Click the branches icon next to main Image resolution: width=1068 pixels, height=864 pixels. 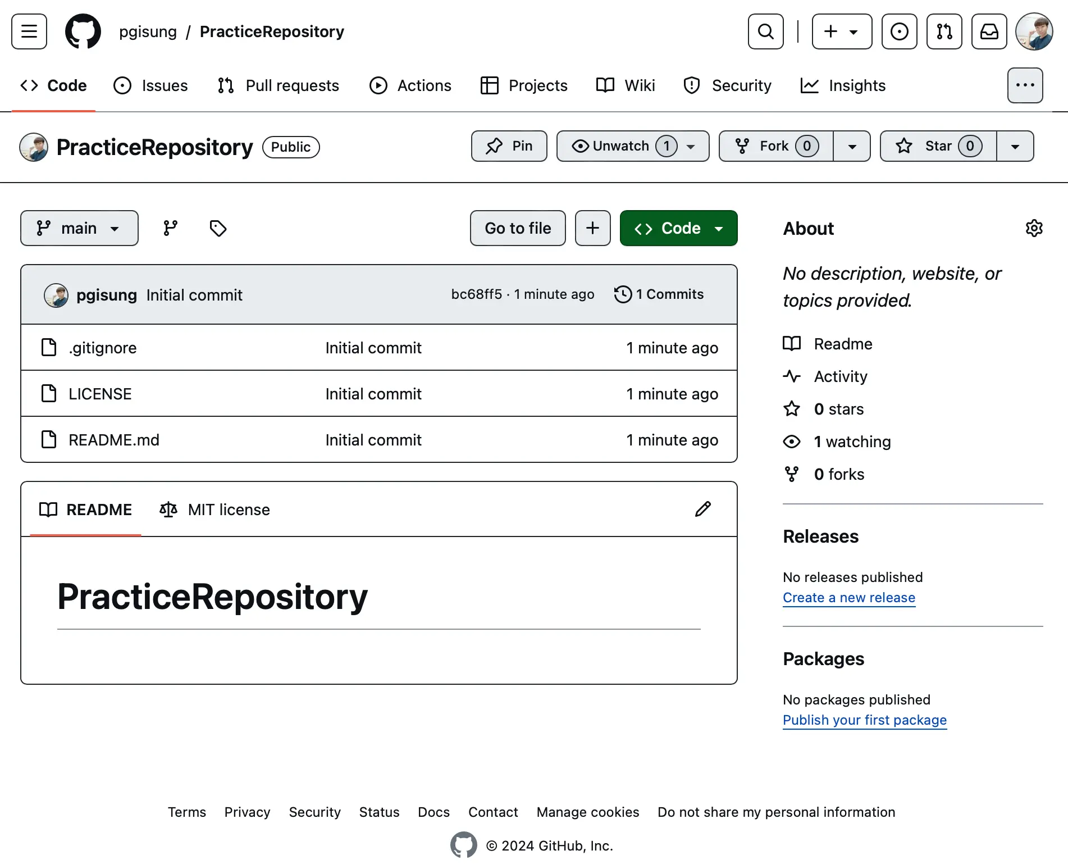(x=171, y=228)
